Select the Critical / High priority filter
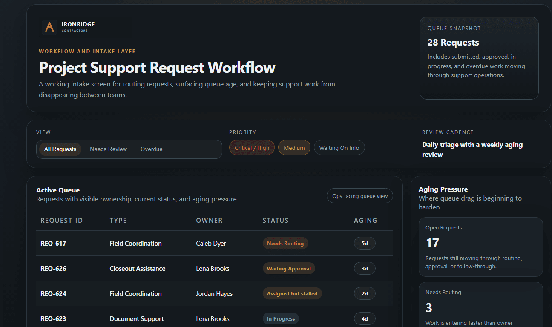This screenshot has width=552, height=327. tap(252, 147)
